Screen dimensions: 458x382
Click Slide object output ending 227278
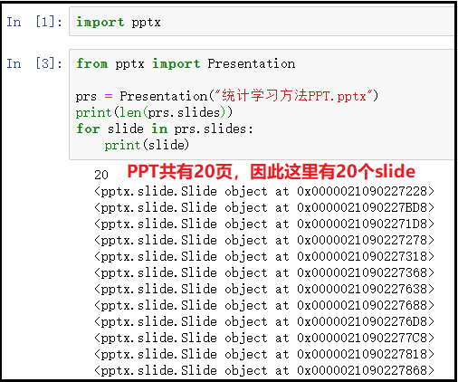264,240
